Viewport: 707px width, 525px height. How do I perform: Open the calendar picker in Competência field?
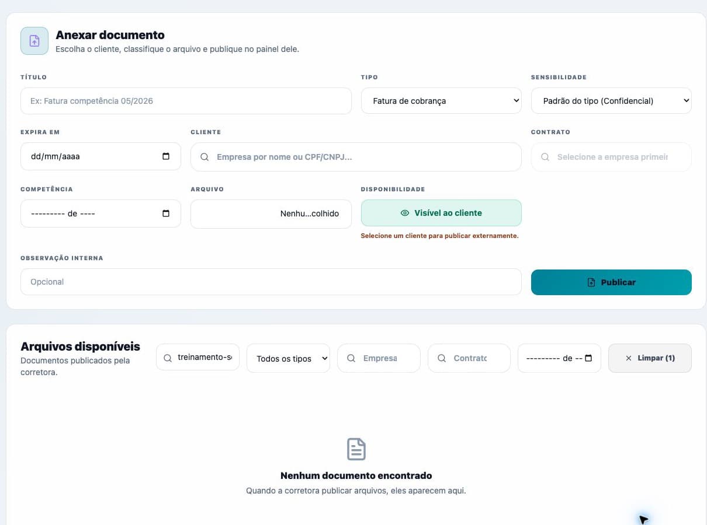[x=166, y=213]
